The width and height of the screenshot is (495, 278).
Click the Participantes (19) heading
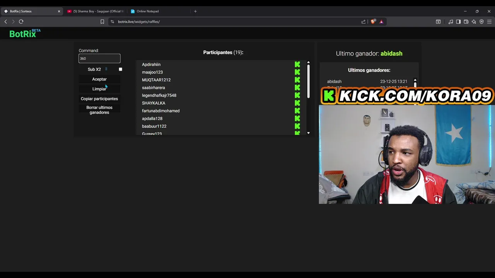click(223, 53)
